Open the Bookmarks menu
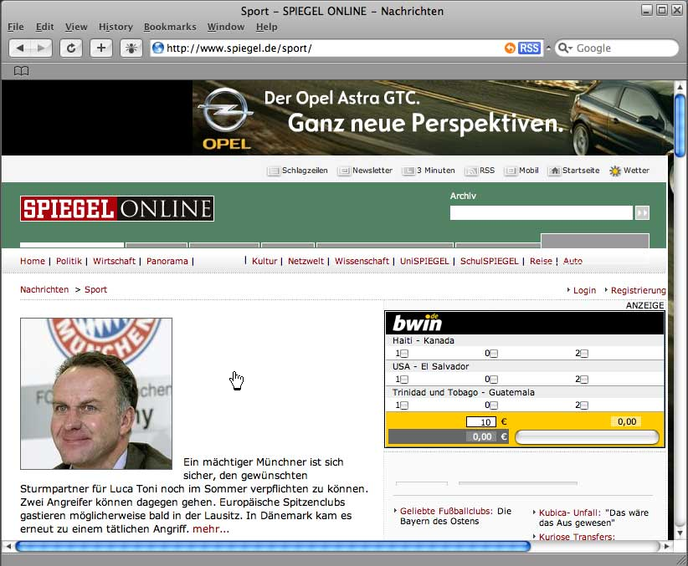Screen dimensions: 688x566 click(x=170, y=27)
